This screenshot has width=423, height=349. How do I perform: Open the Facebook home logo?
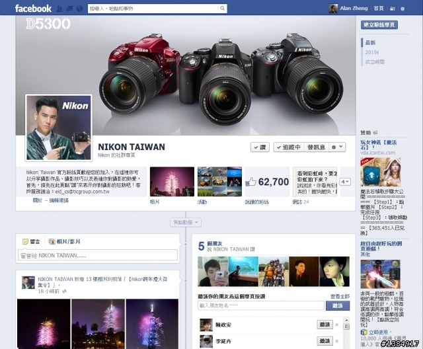pyautogui.click(x=33, y=9)
